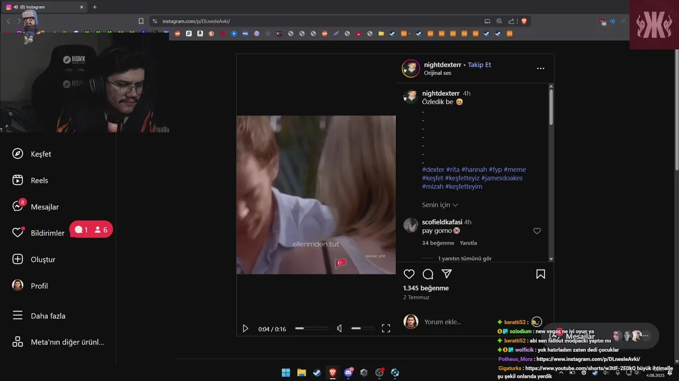
Task: Open the #keşfetteyim hashtag
Action: 464,186
